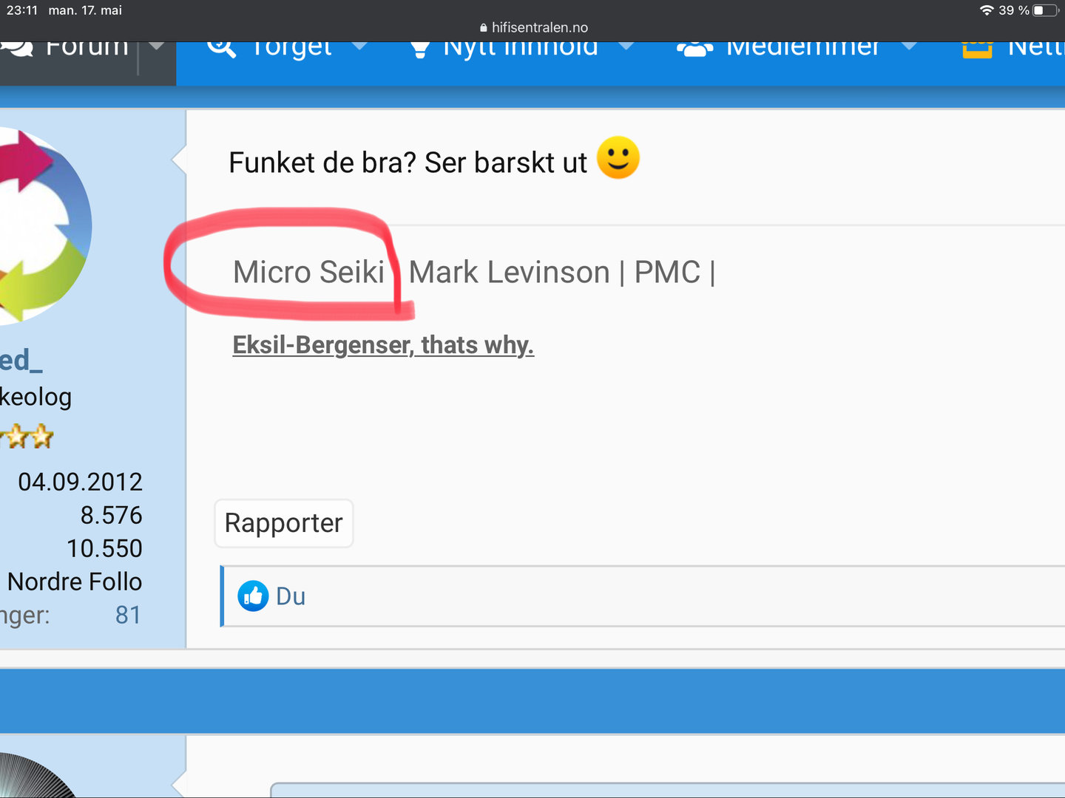Click the PMC signature text
The image size is (1065, 798).
[x=667, y=272]
